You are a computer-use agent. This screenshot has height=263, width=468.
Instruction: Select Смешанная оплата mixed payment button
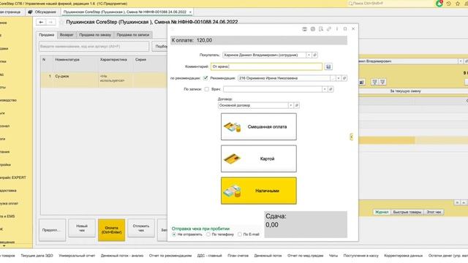(x=258, y=126)
